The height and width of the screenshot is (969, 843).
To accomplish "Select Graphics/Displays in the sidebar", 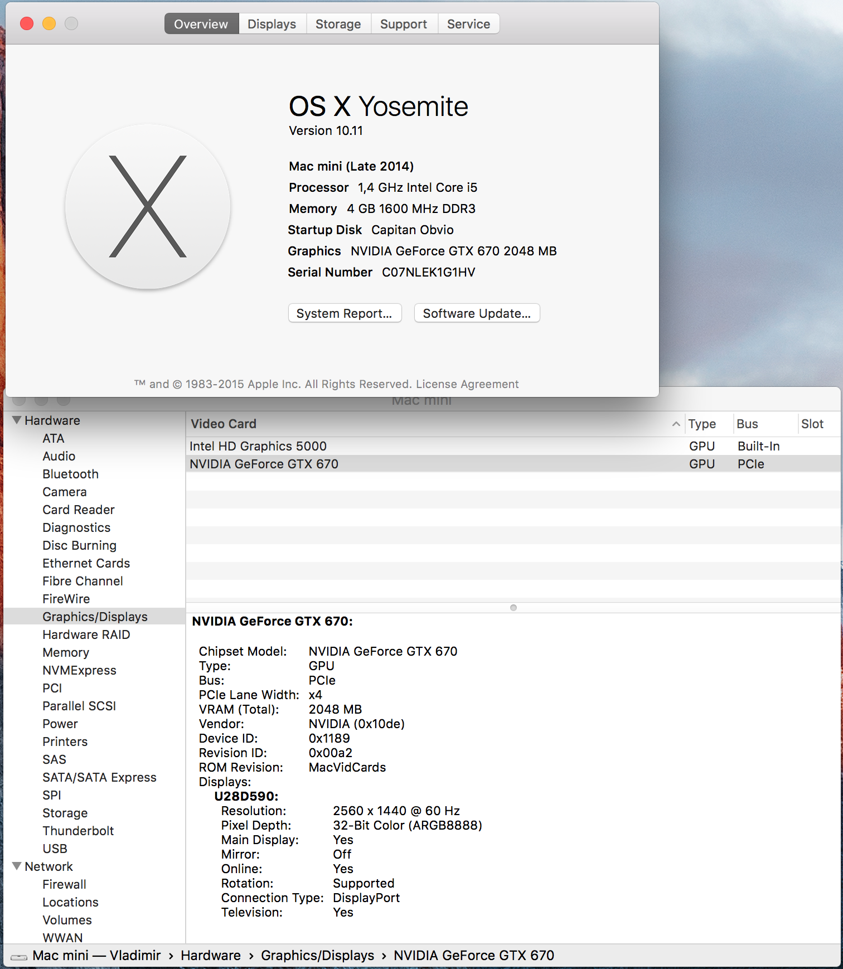I will pos(95,617).
